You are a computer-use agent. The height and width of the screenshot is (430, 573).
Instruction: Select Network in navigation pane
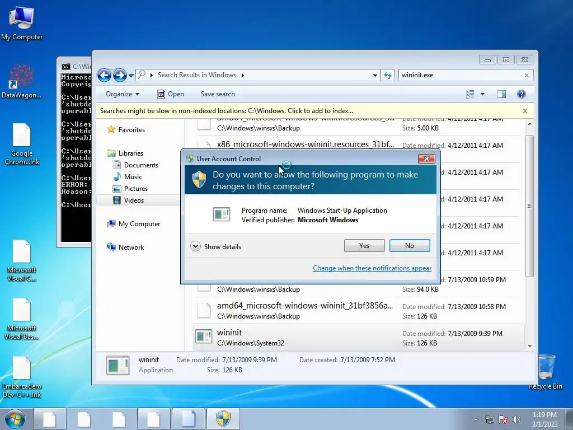click(x=125, y=247)
